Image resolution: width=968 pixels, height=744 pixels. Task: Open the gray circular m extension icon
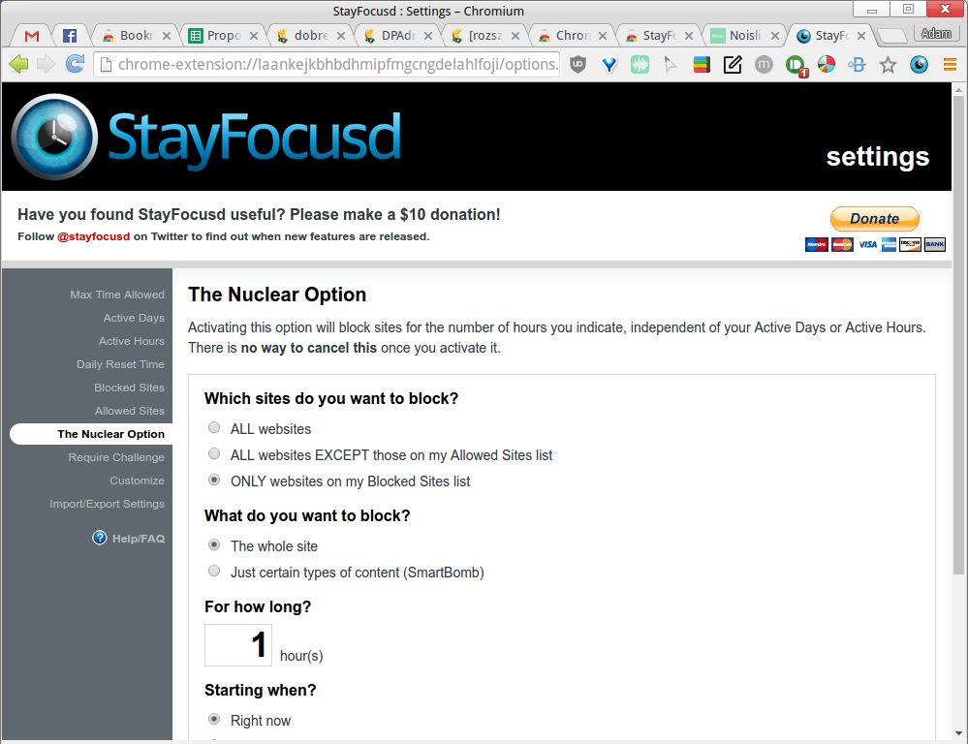click(x=764, y=64)
